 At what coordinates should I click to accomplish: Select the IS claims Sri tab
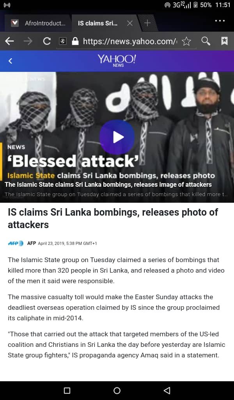pyautogui.click(x=98, y=23)
